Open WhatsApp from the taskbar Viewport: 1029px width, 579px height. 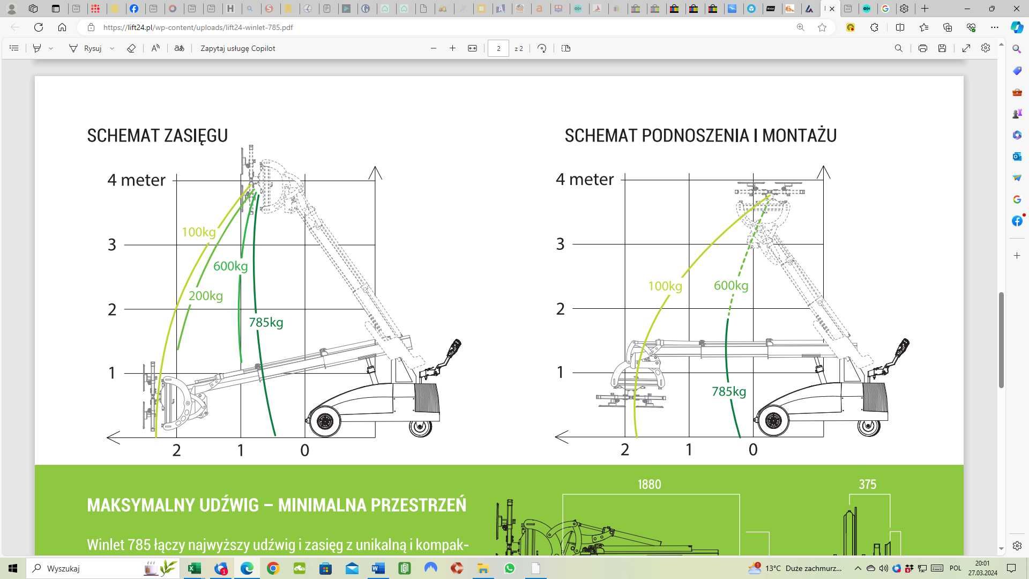tap(510, 568)
